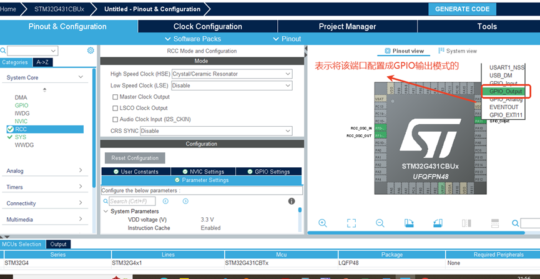Zoom out of the pinout view
The height and width of the screenshot is (279, 540).
[380, 223]
